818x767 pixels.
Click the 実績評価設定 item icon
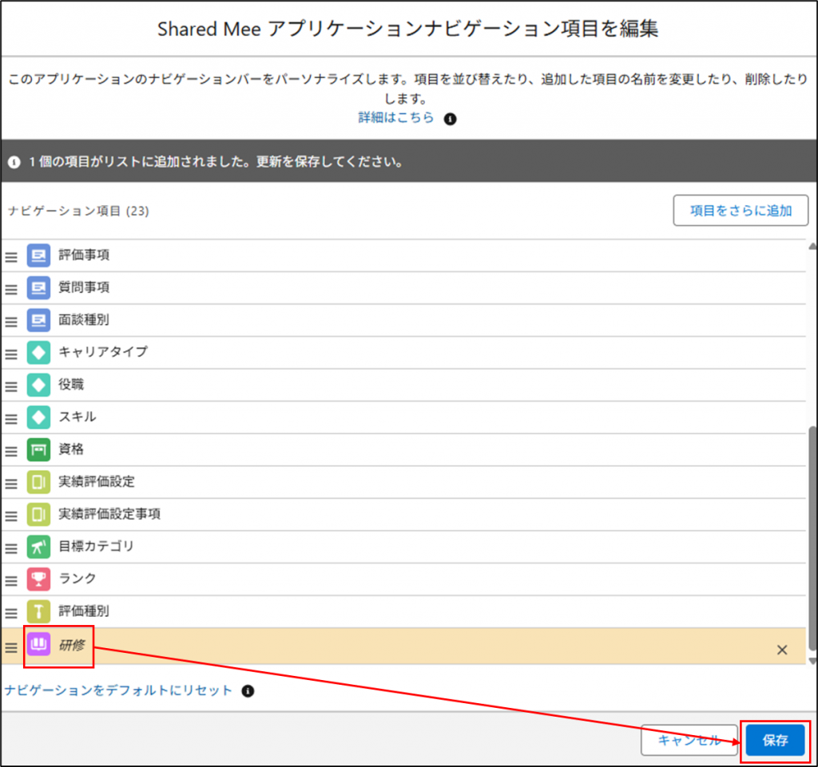pos(38,482)
